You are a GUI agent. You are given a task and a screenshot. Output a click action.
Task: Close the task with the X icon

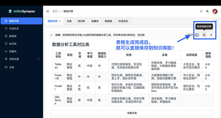click(211, 35)
